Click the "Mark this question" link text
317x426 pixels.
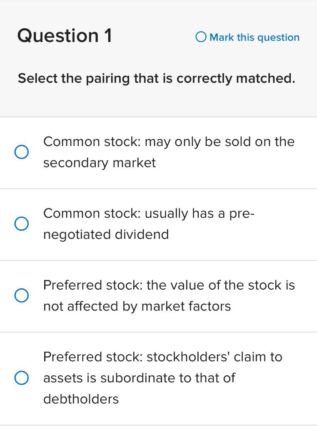[x=254, y=37]
